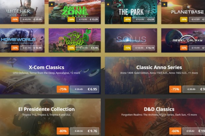
Task: Open the Homeworld Remastered Collection tile
Action: pyautogui.click(x=22, y=40)
